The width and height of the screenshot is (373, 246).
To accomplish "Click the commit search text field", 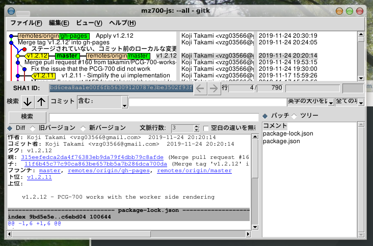I will [208, 102].
